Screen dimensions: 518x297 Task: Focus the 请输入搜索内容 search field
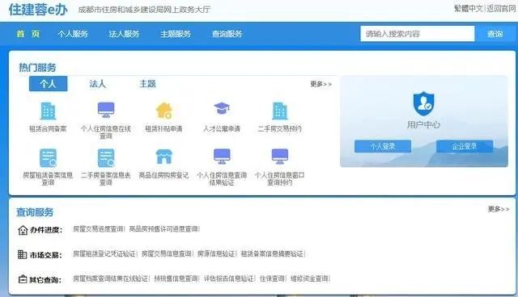418,34
